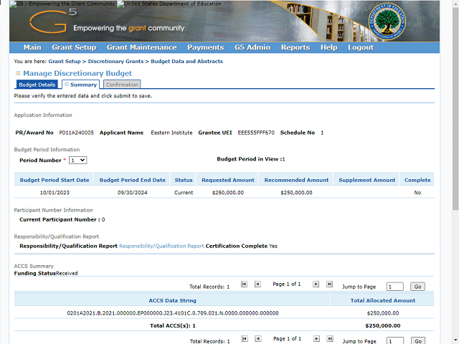
Task: Click the G5 logo in the header
Action: click(53, 21)
